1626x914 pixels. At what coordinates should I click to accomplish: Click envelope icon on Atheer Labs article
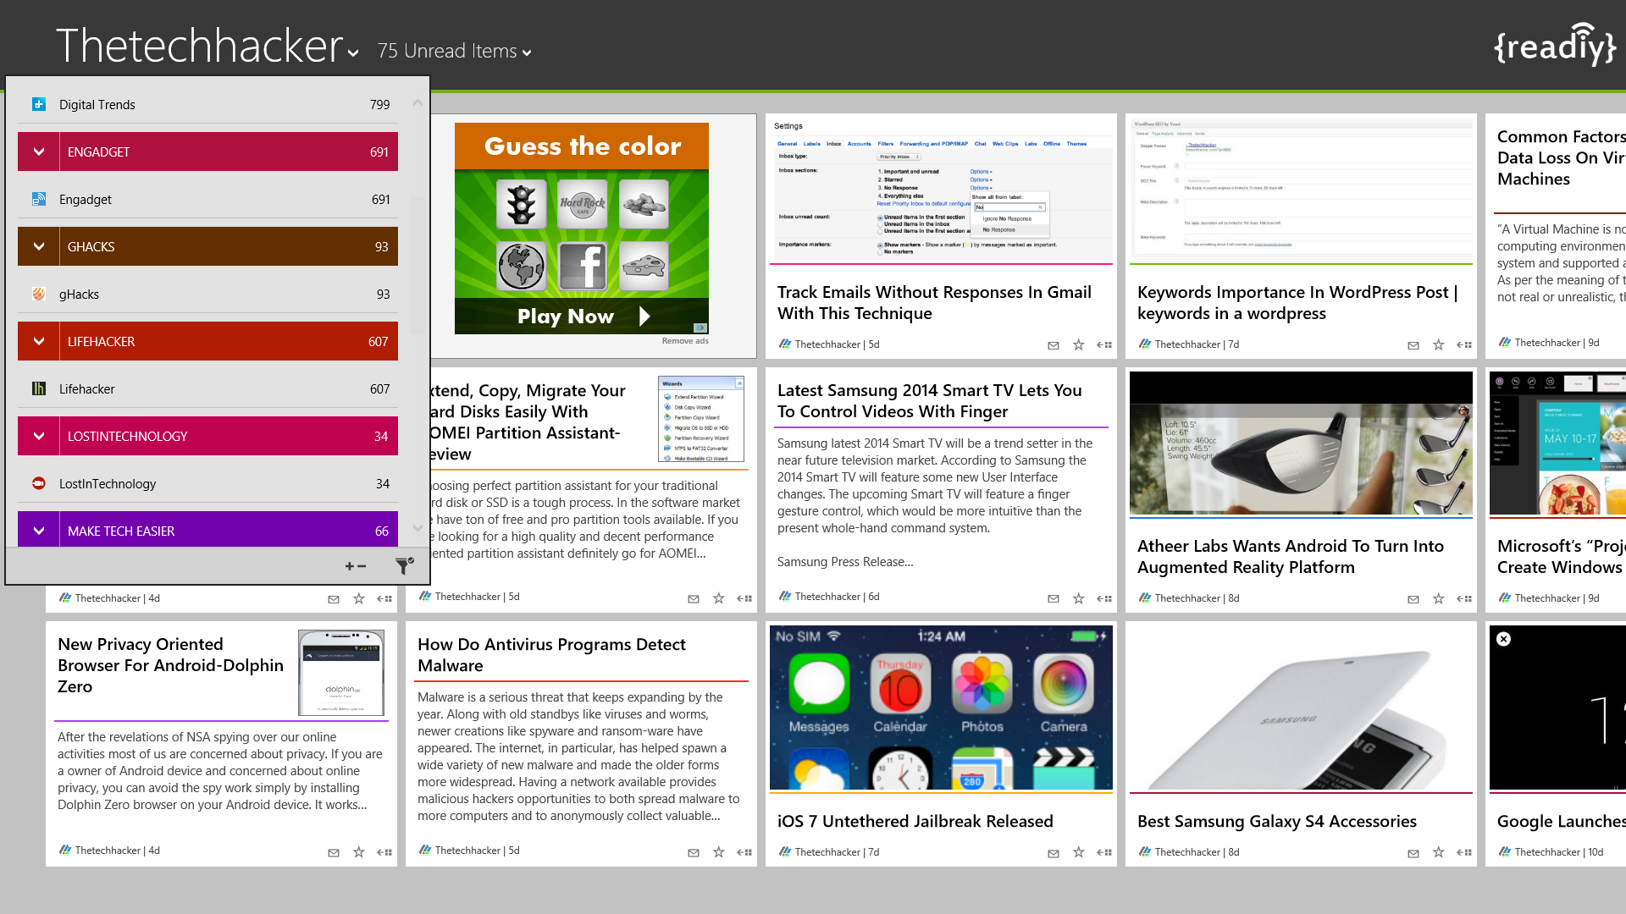click(1413, 599)
